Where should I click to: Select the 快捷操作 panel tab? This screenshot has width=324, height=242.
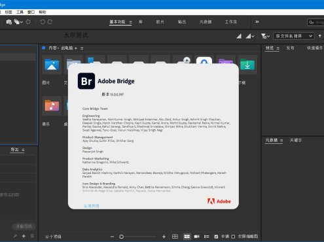pos(315,48)
